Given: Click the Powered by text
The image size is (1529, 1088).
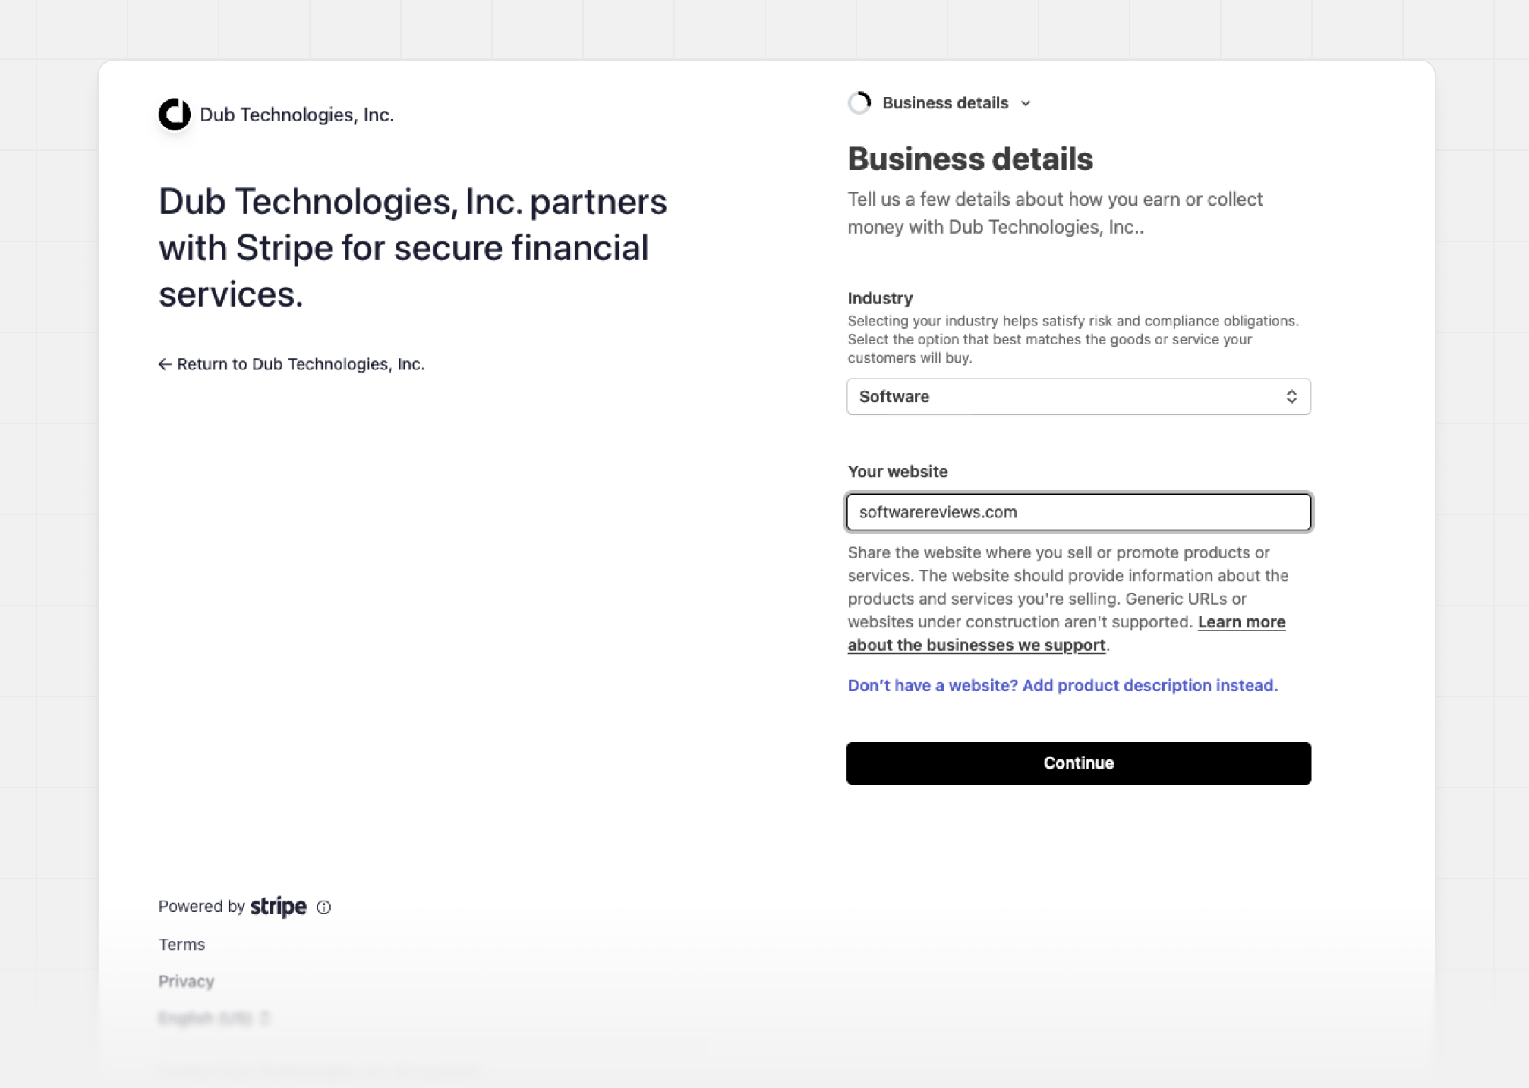Looking at the screenshot, I should (201, 907).
